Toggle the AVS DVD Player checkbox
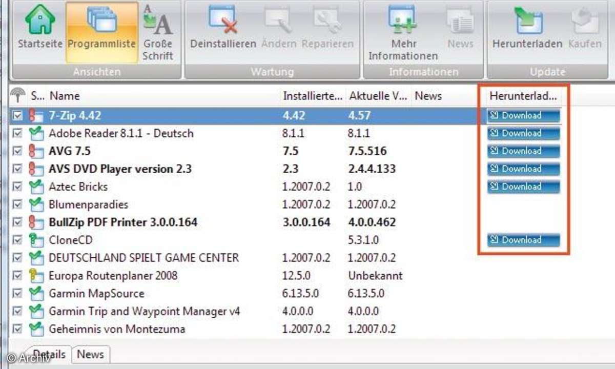The image size is (615, 369). [17, 169]
